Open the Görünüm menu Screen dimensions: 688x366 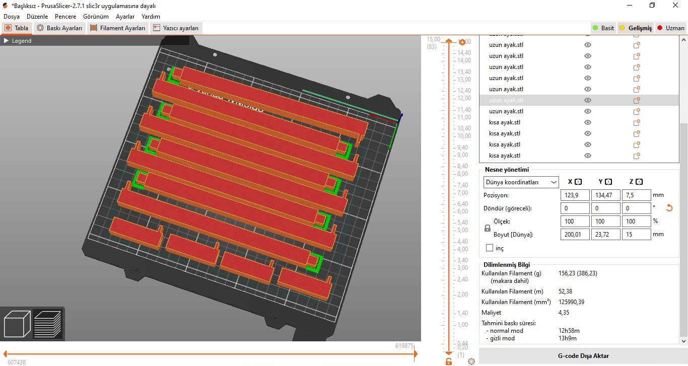click(96, 17)
